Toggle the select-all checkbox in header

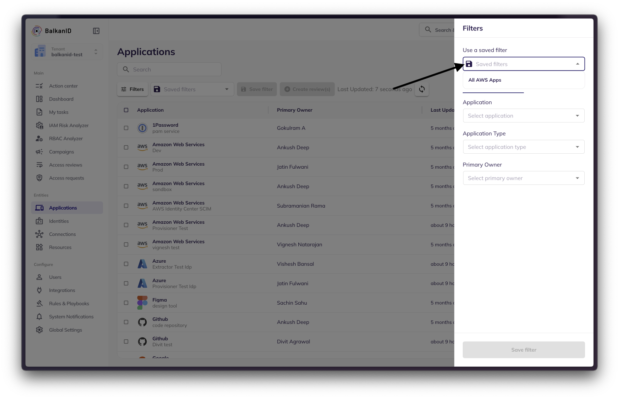[126, 110]
